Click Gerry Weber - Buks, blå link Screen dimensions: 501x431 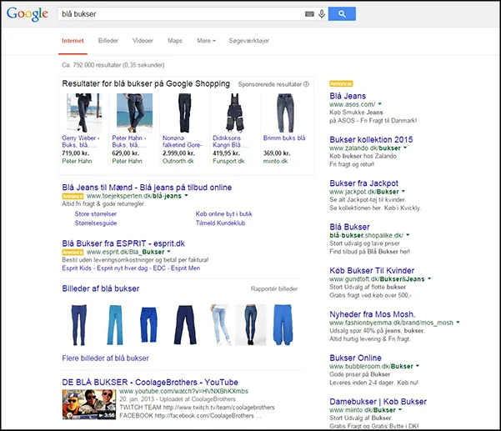[x=81, y=141]
